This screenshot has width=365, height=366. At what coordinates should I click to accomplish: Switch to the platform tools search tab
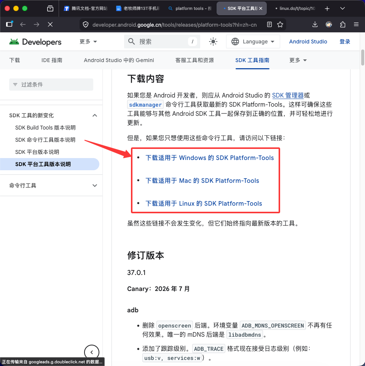click(x=190, y=8)
